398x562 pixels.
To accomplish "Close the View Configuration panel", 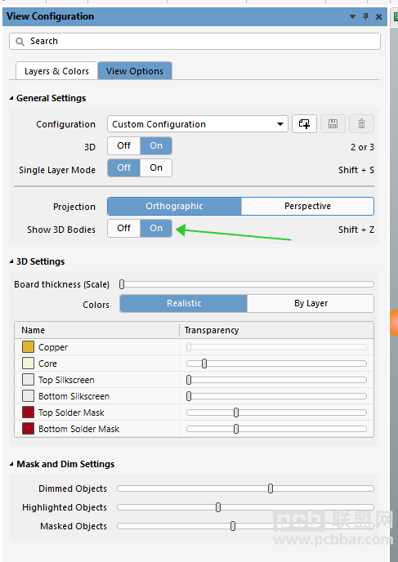I will coord(378,16).
